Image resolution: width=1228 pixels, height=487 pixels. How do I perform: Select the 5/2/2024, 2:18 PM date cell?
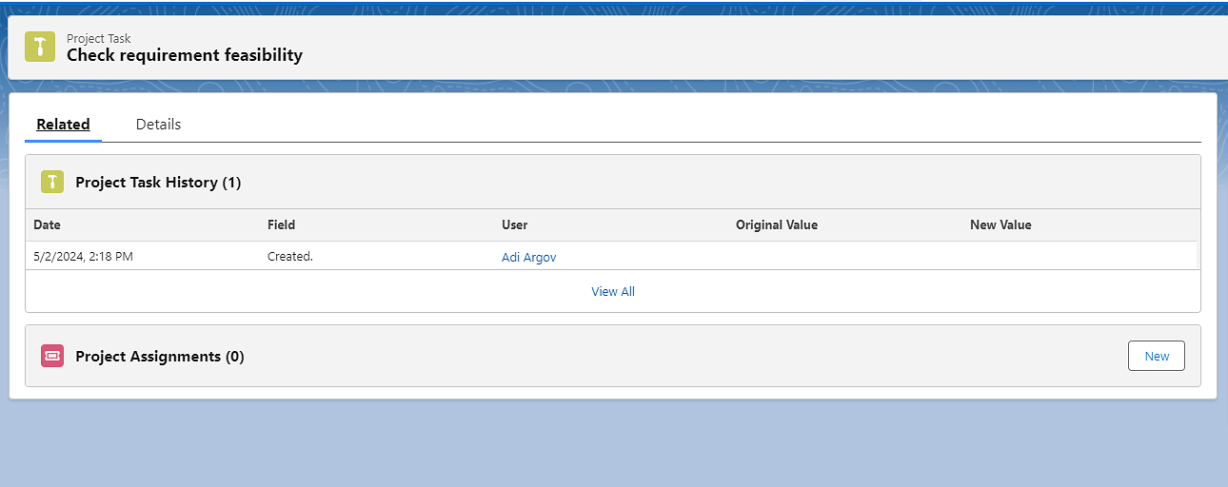(83, 257)
